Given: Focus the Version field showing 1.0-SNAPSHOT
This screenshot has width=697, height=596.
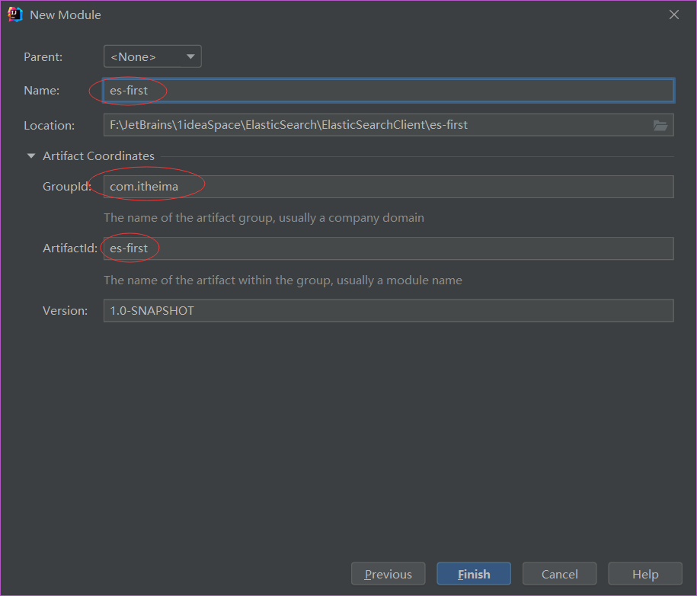Looking at the screenshot, I should click(388, 310).
